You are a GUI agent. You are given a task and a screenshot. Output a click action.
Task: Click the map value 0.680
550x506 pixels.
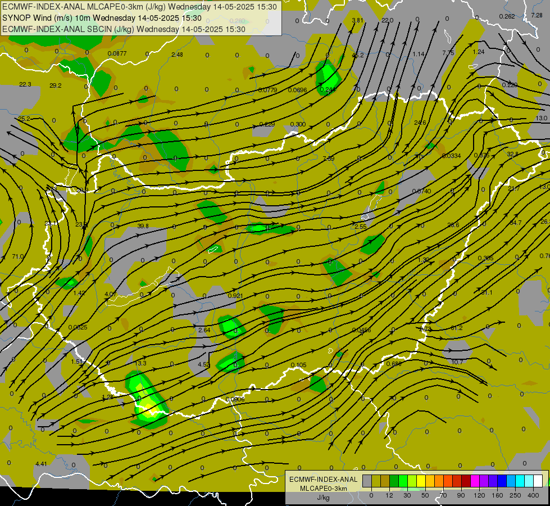(x=394, y=363)
